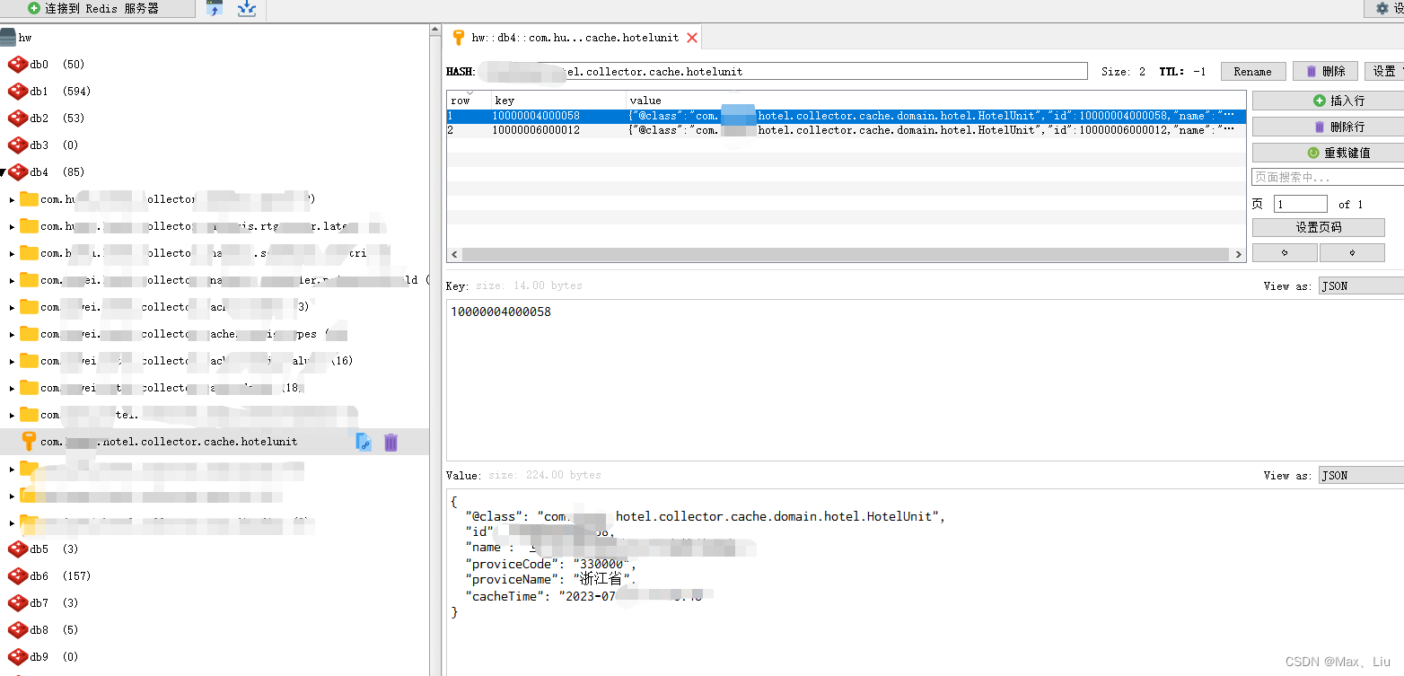Click the db6 database icon showing 157 keys

(x=20, y=575)
